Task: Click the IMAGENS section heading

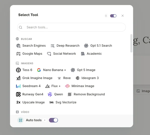Action: coord(27,63)
